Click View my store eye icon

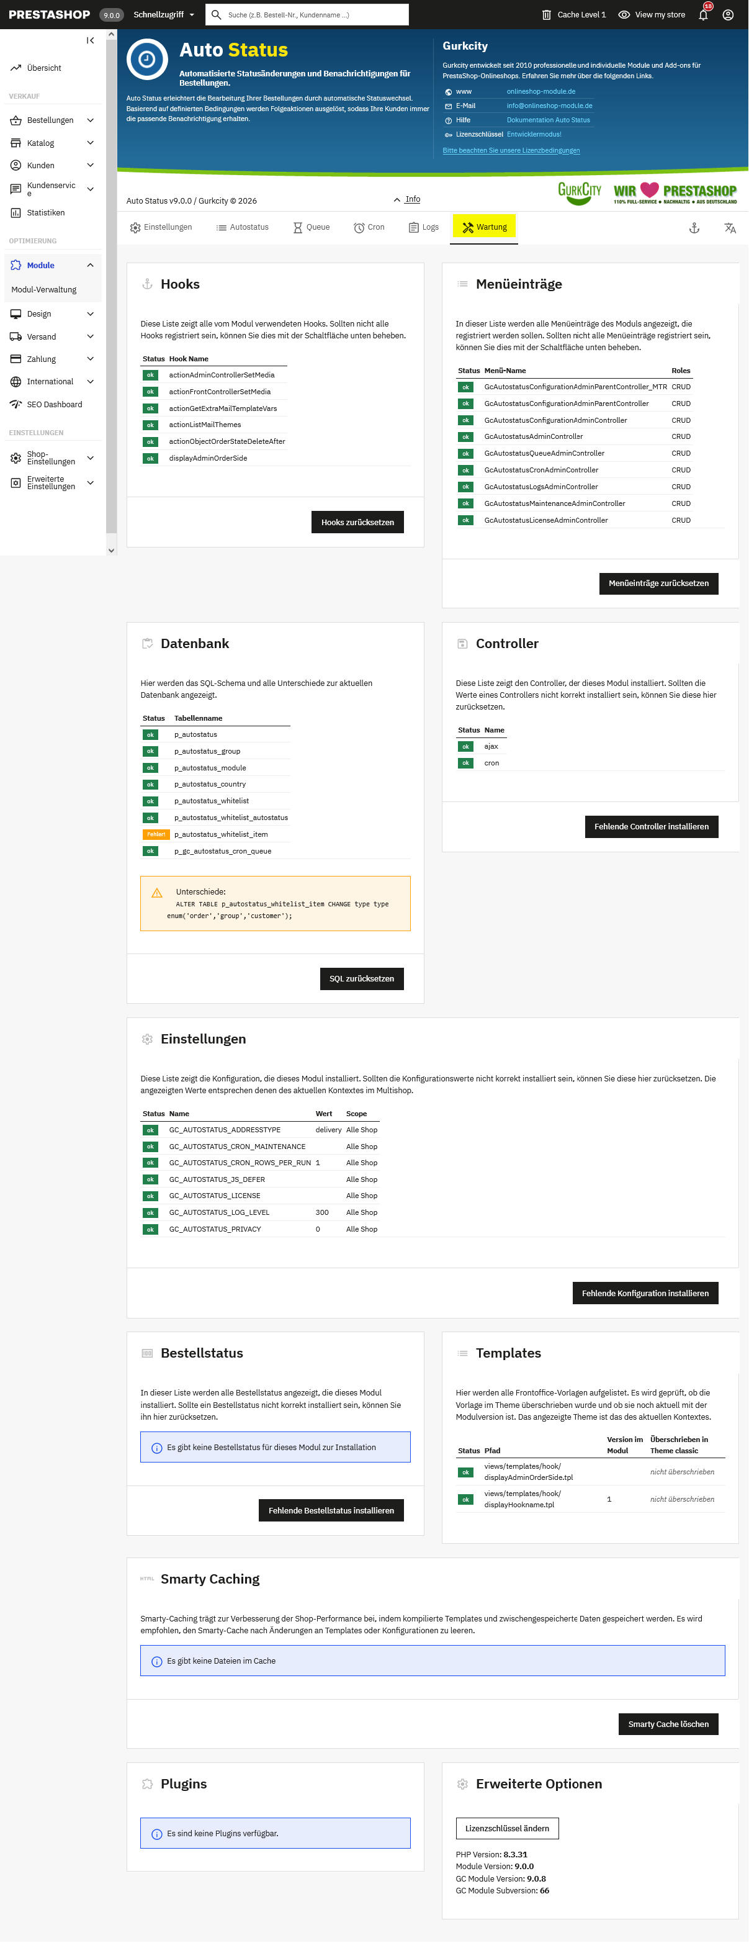click(624, 14)
